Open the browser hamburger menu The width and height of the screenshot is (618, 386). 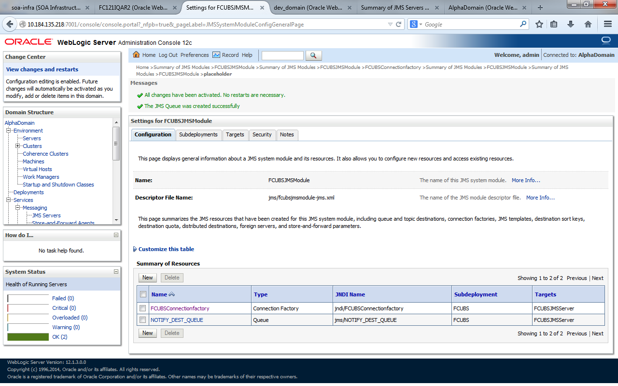pyautogui.click(x=608, y=24)
